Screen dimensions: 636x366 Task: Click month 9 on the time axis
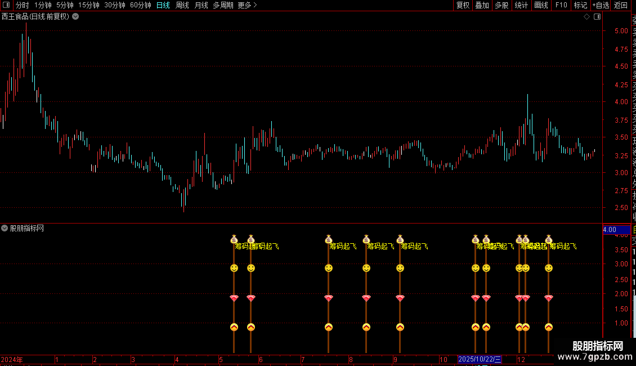395,360
